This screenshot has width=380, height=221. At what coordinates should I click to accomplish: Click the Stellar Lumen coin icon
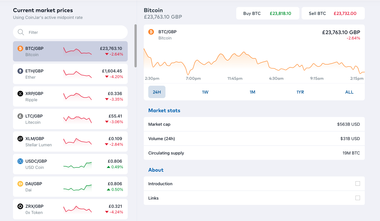pos(20,139)
